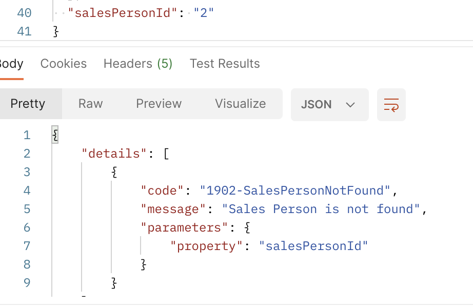Toggle the word wrap icon button
This screenshot has height=306, width=473.
391,105
